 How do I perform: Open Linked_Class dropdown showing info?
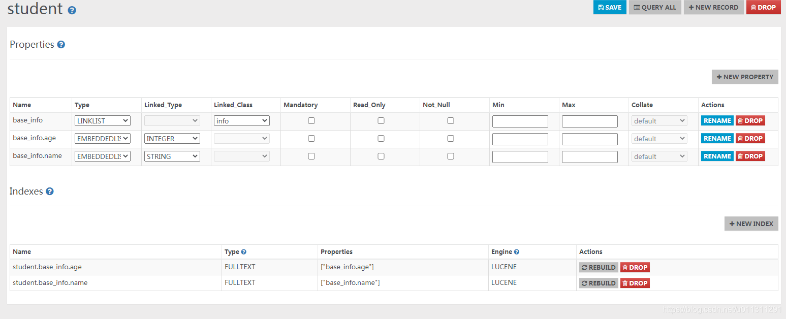click(x=242, y=121)
